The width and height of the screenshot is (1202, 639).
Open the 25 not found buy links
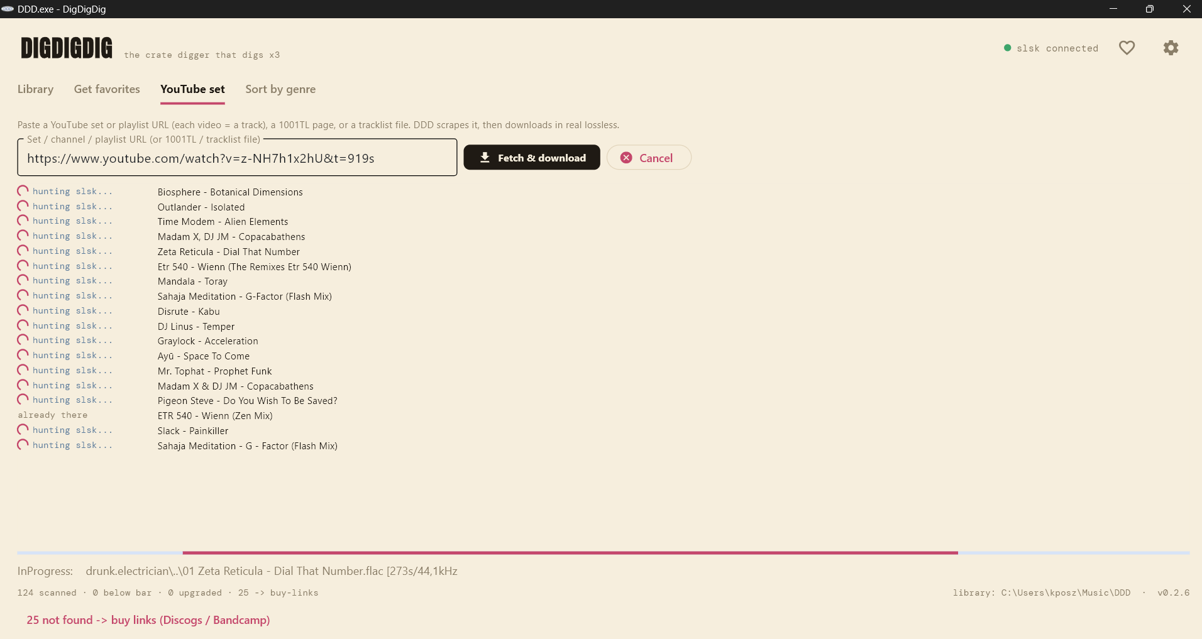point(148,620)
